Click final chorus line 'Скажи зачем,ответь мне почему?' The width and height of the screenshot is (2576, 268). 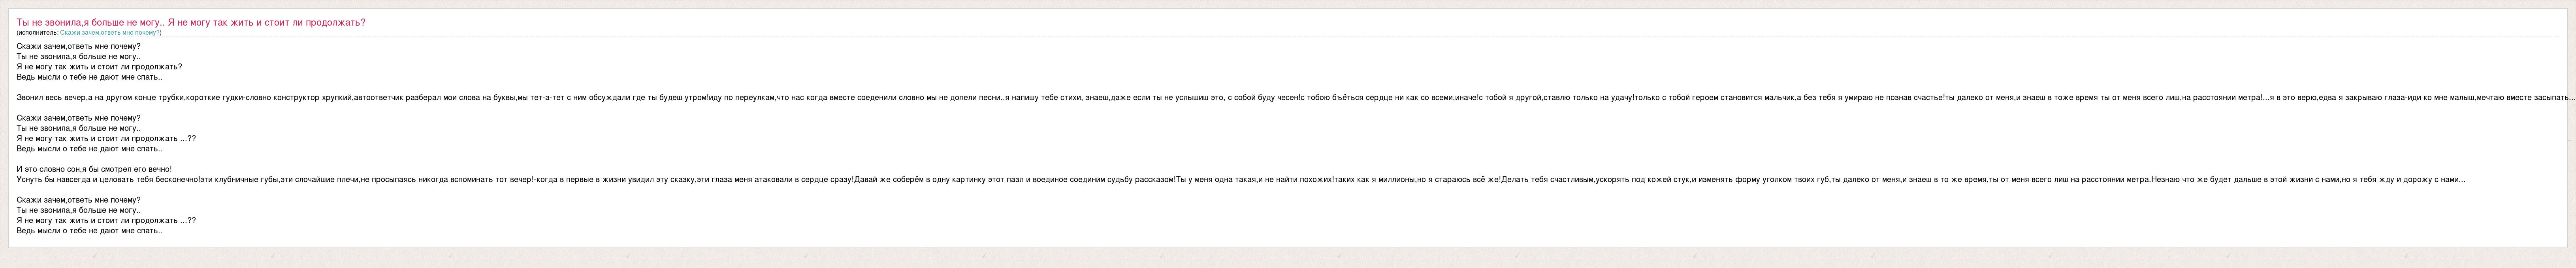tap(79, 200)
